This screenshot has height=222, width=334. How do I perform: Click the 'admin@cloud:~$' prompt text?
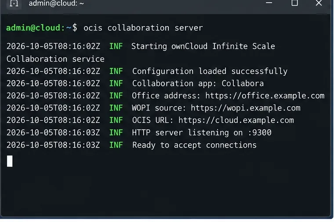click(x=42, y=28)
